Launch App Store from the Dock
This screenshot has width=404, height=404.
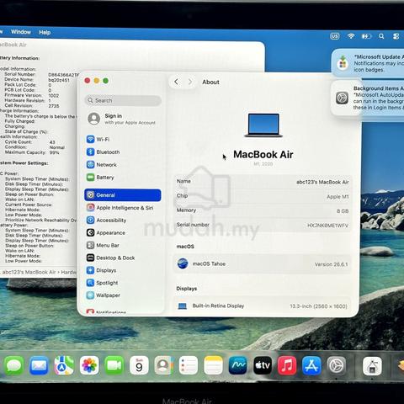311,365
